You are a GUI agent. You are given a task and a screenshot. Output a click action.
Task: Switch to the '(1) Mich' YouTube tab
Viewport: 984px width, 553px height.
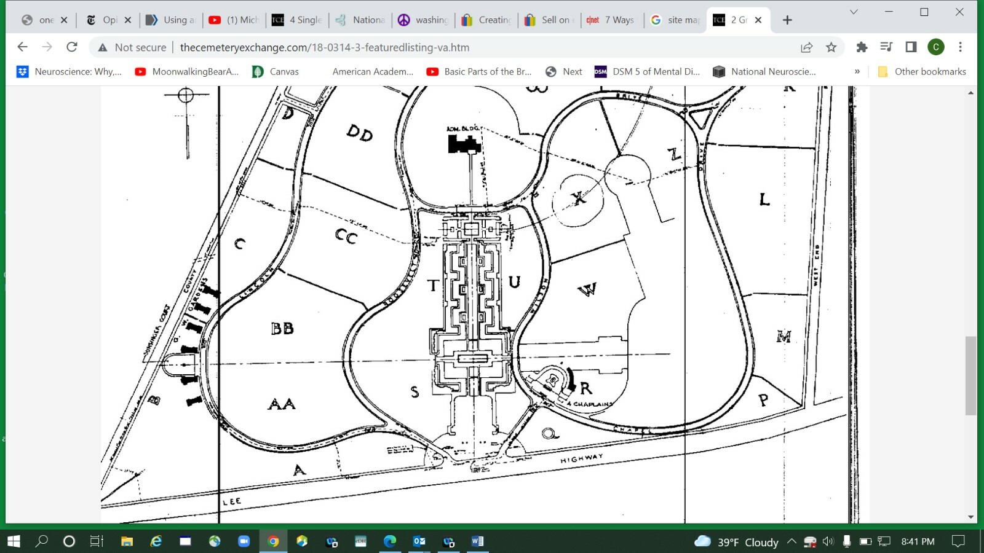[x=234, y=20]
